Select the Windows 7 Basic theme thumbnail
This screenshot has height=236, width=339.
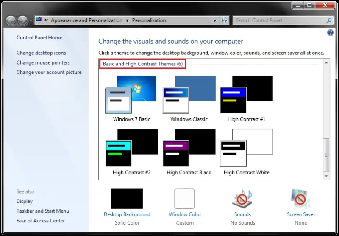coord(131,94)
